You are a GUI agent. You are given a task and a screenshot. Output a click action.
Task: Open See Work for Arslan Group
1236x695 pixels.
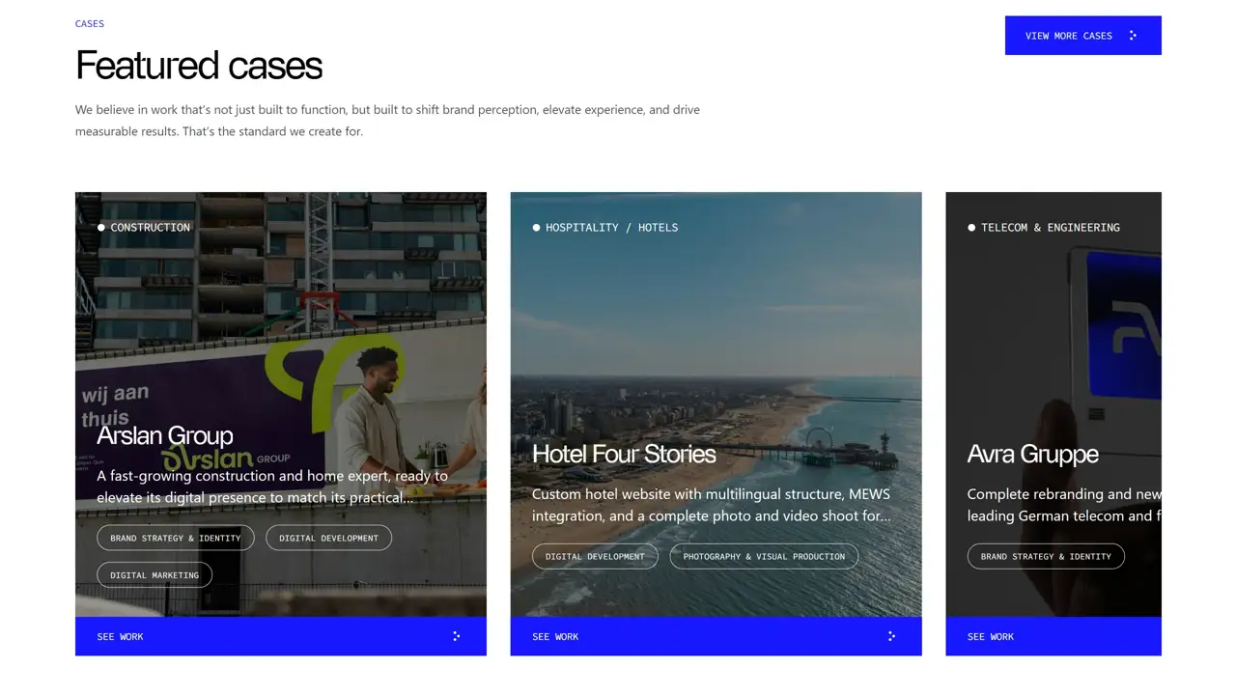click(x=281, y=636)
